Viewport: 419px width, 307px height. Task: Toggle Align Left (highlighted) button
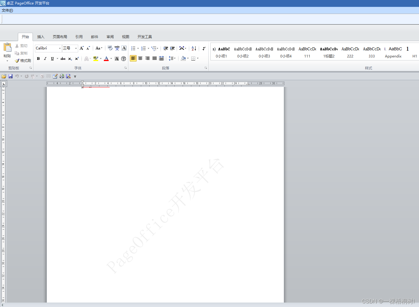(133, 58)
